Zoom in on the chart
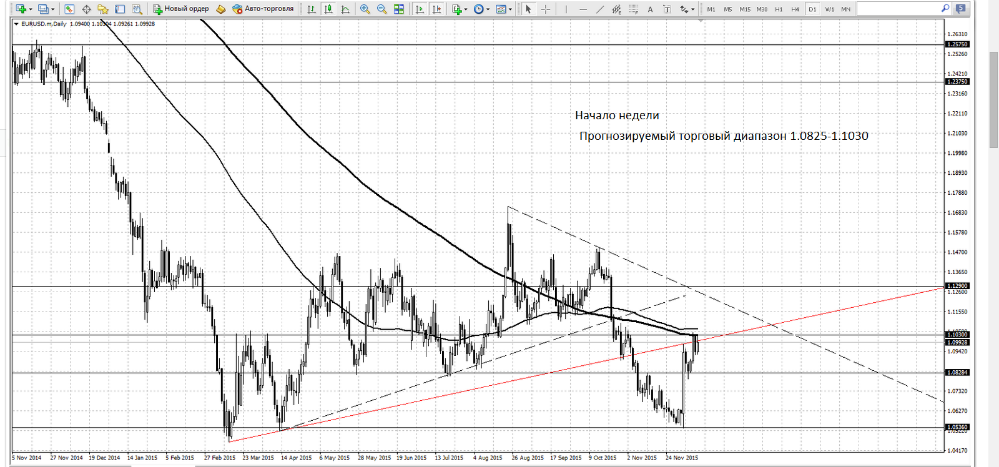Viewport: 999px width, 467px height. point(365,9)
